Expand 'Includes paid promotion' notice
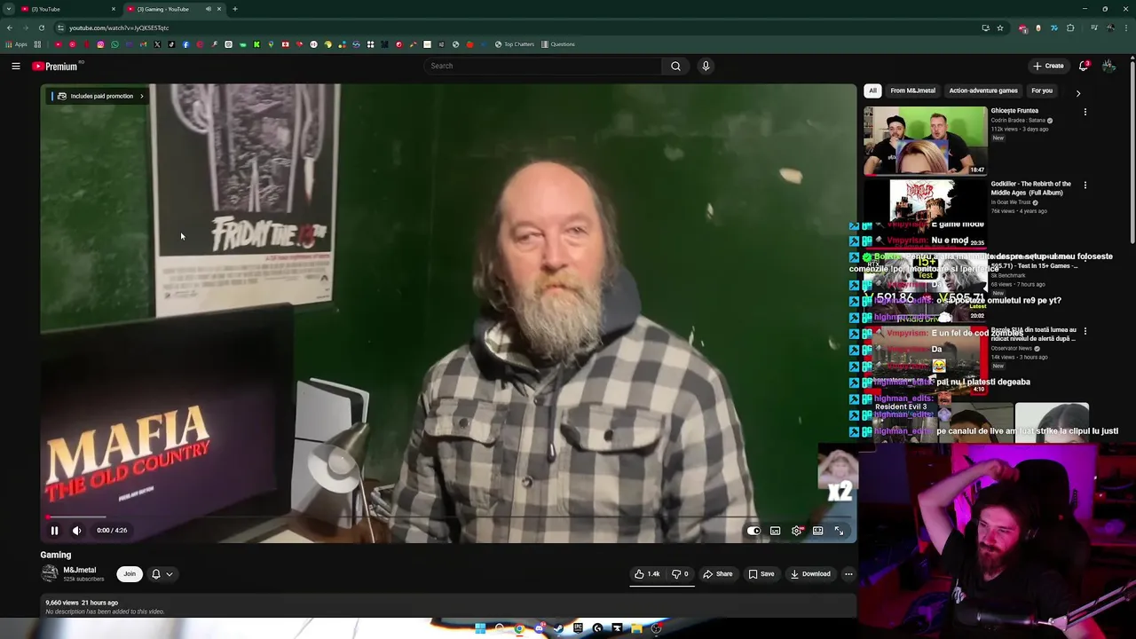 (x=99, y=96)
